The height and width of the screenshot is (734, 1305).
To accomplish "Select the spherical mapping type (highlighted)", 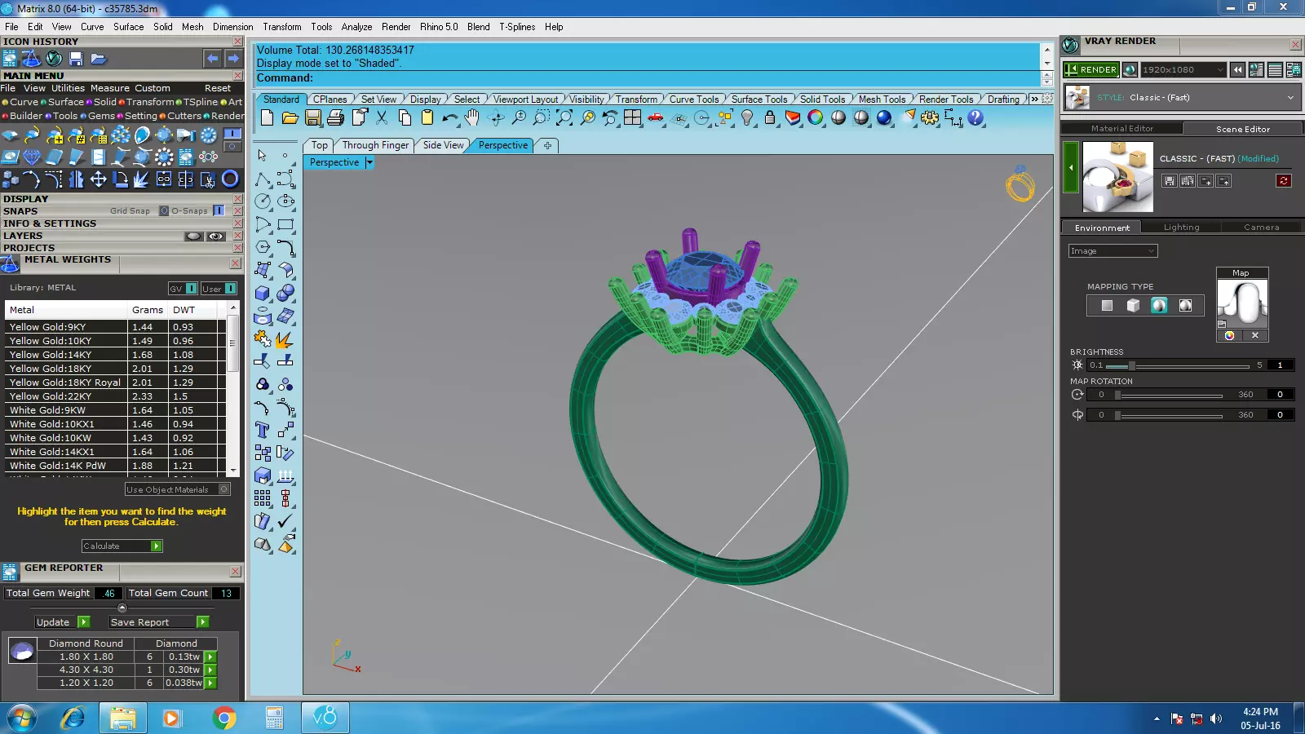I will point(1159,305).
